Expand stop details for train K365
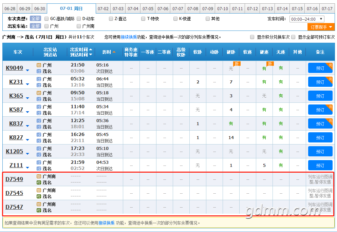The image size is (337, 232). [27, 98]
